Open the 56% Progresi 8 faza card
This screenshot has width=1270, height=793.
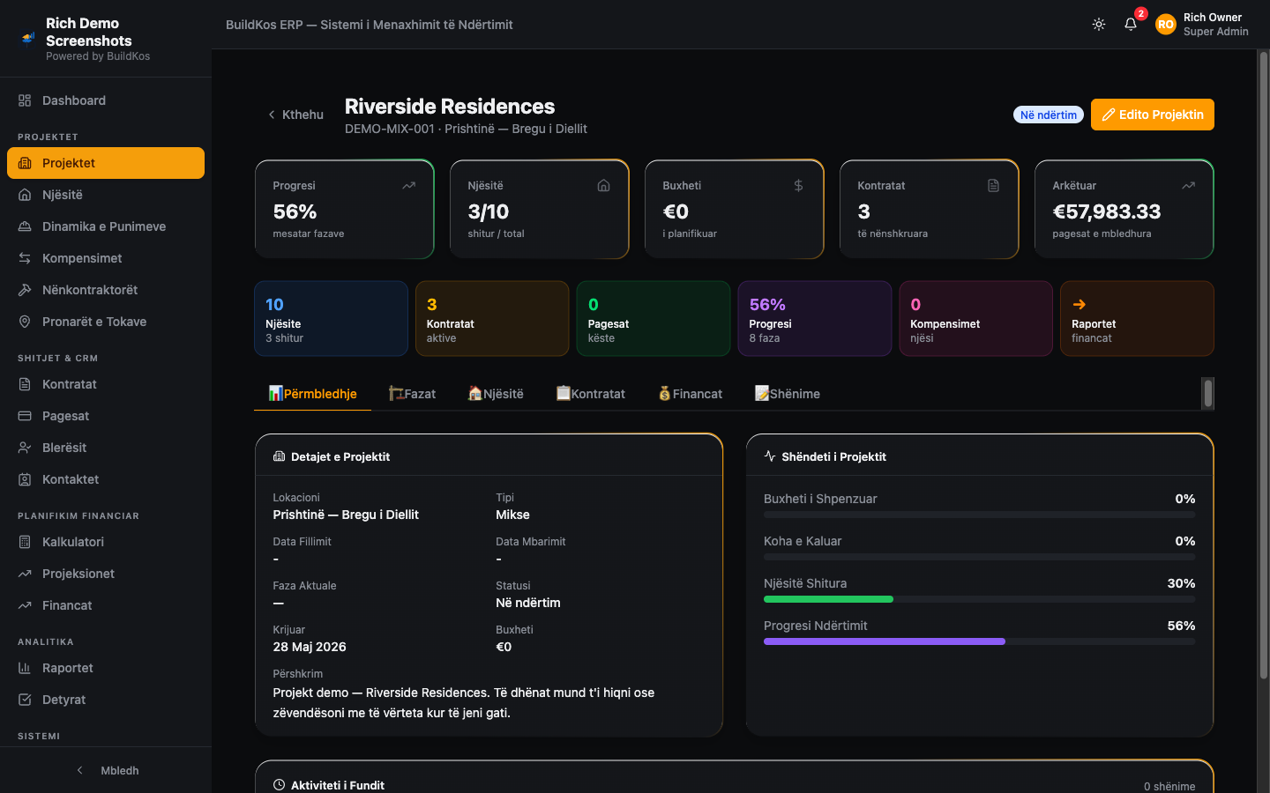coord(815,318)
